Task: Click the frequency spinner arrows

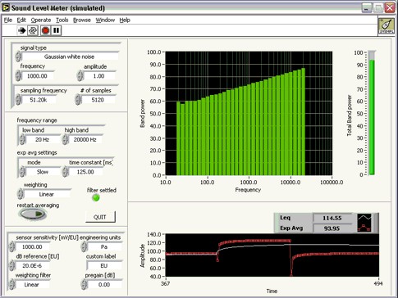Action: pos(18,75)
